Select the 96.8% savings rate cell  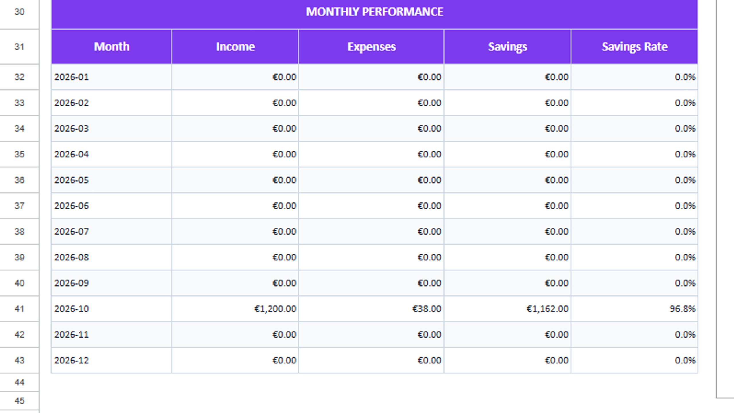point(634,309)
